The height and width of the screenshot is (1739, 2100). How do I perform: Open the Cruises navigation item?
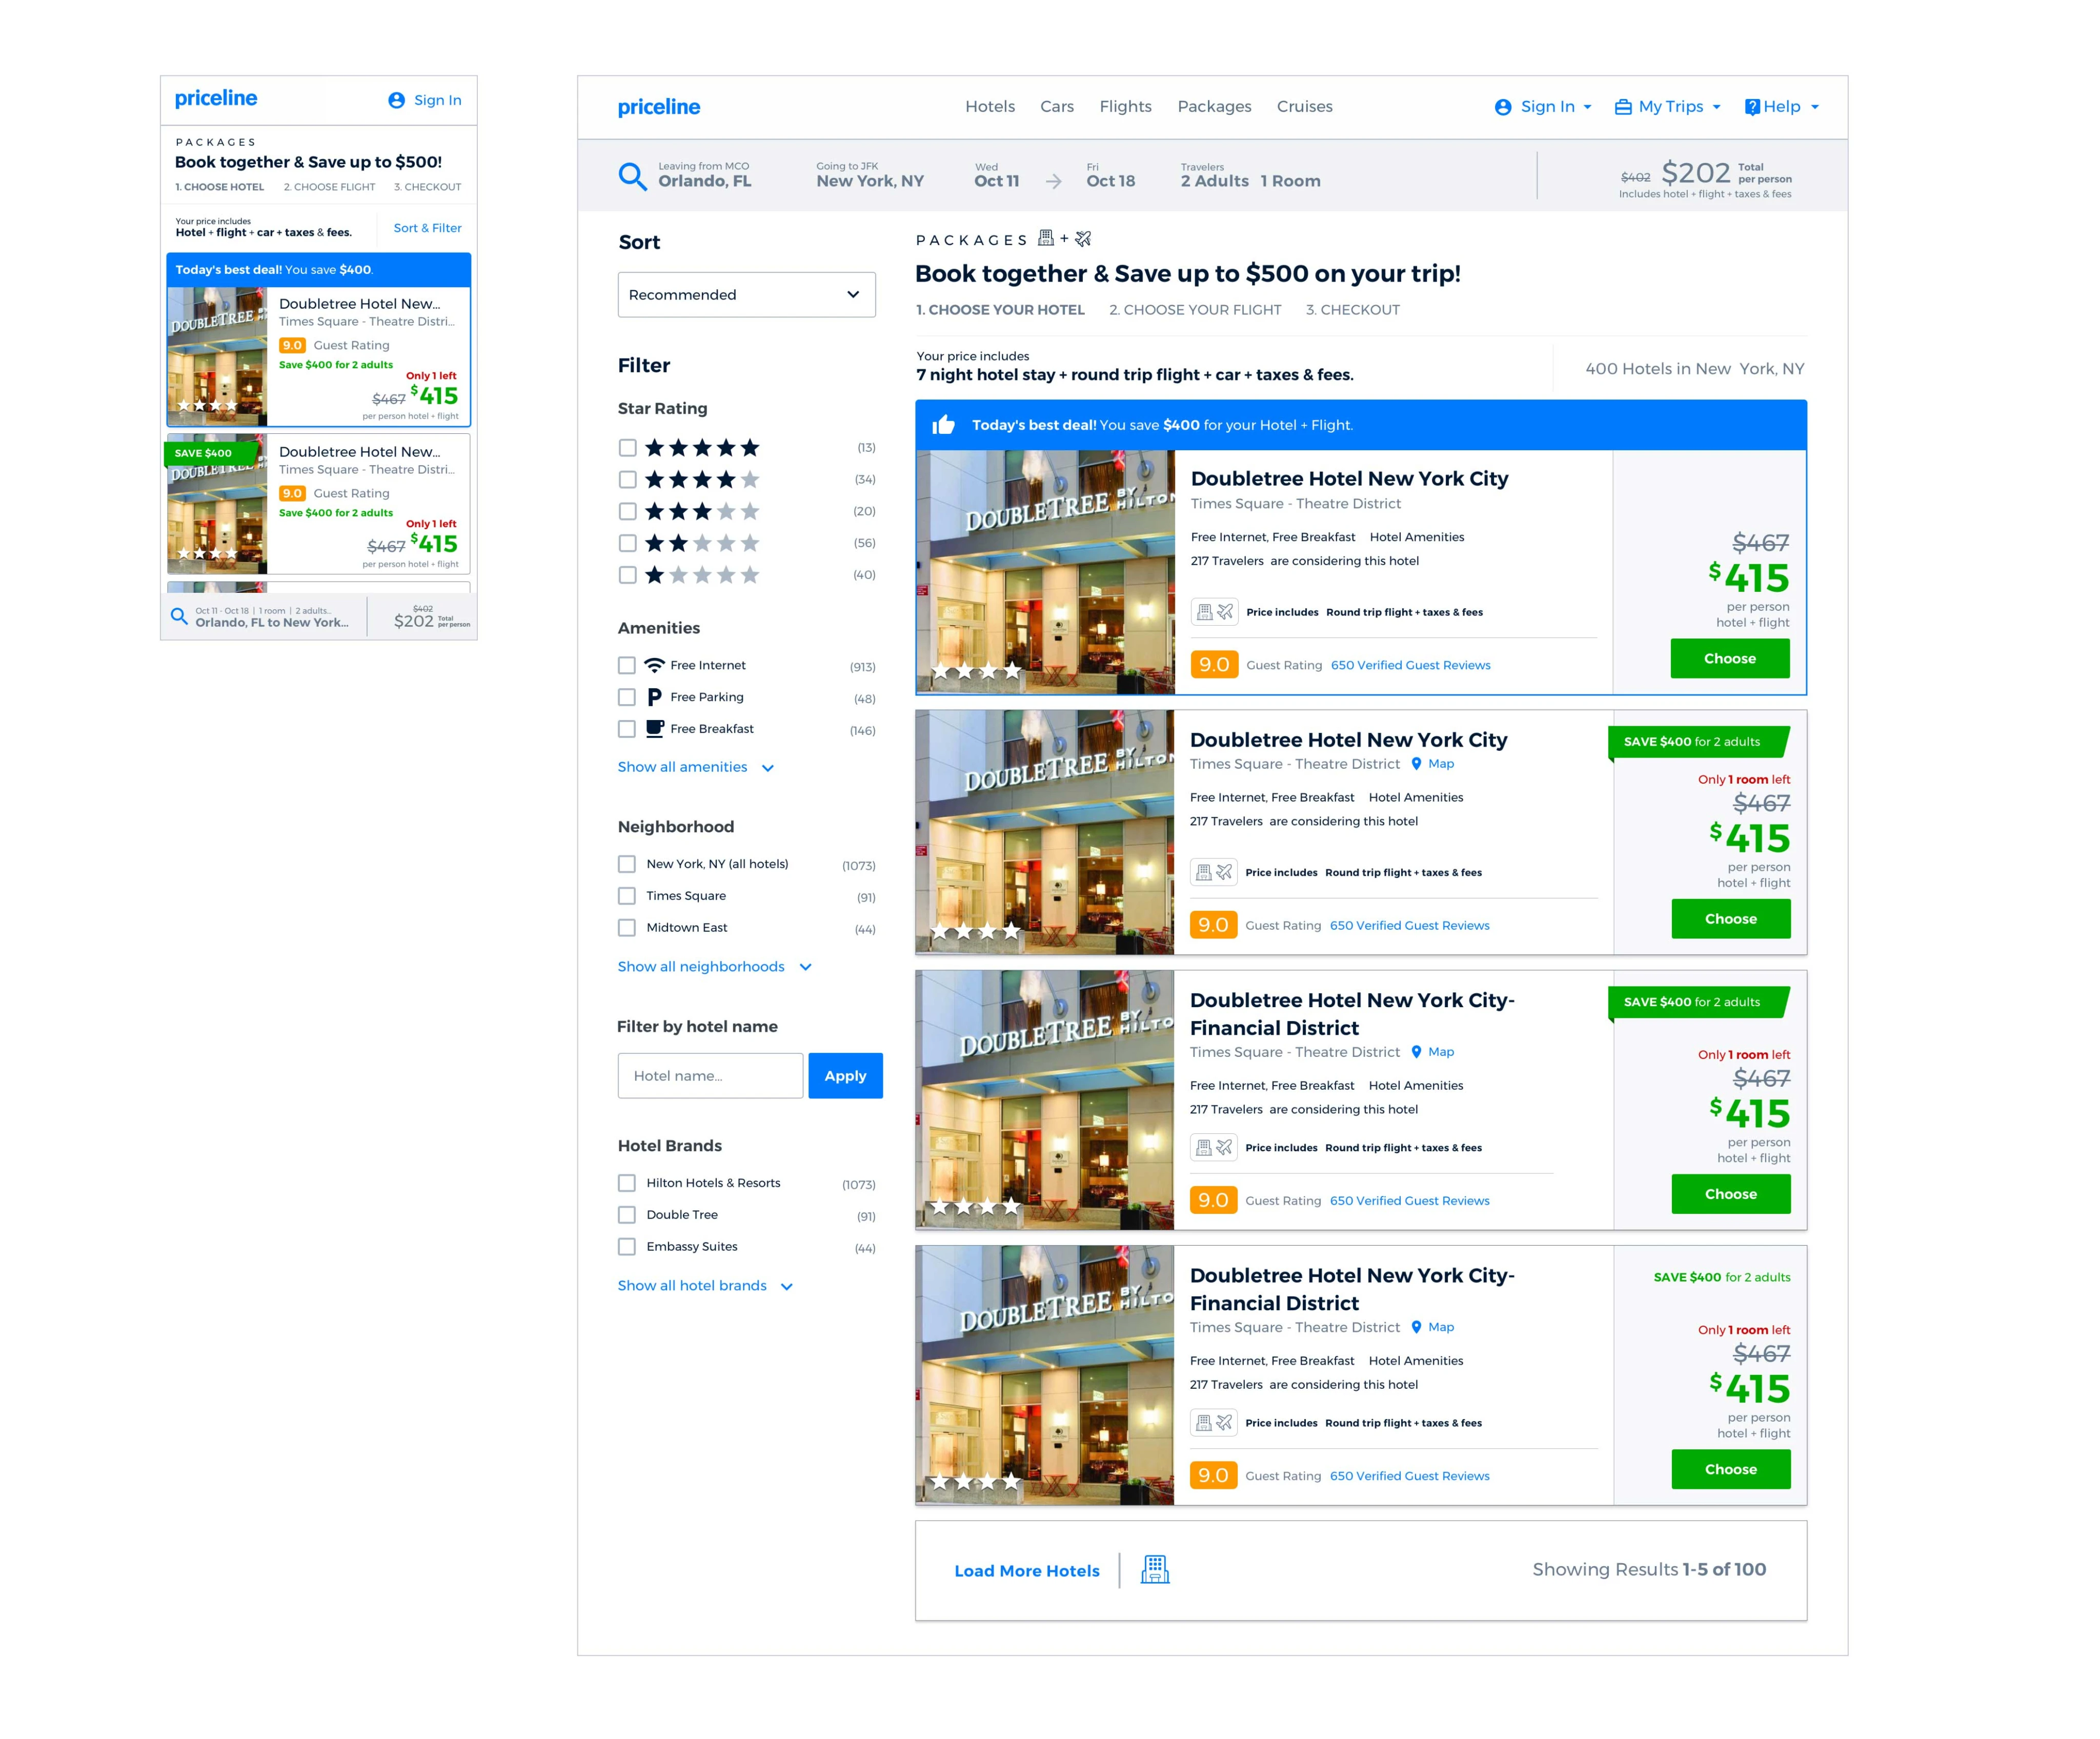pyautogui.click(x=1305, y=107)
